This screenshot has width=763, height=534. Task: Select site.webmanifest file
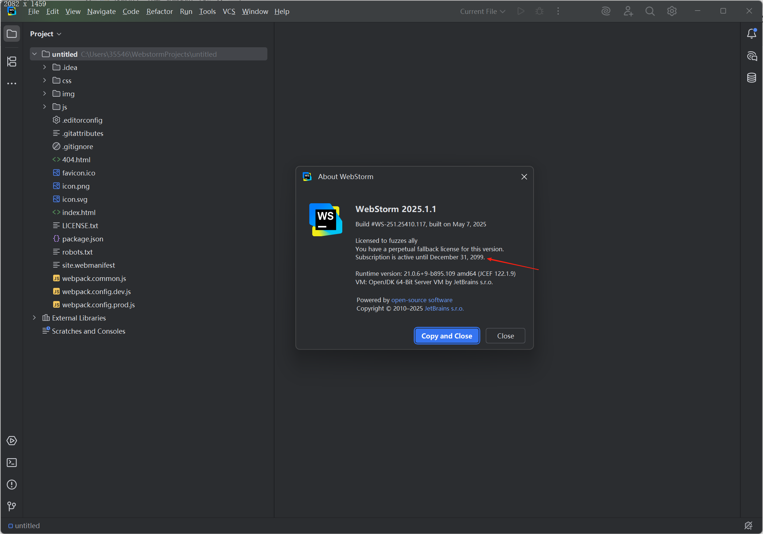click(84, 265)
